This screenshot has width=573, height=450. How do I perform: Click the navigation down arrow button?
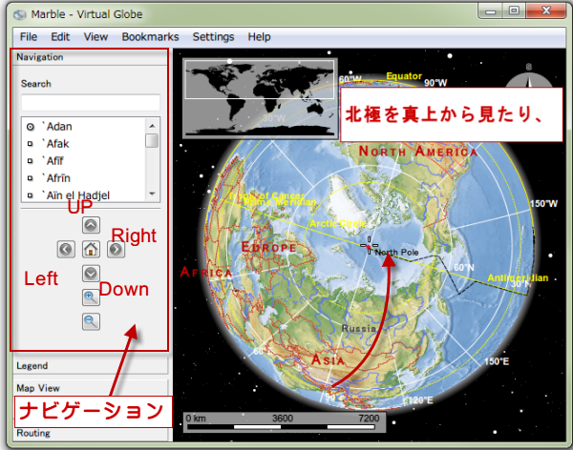(x=91, y=274)
